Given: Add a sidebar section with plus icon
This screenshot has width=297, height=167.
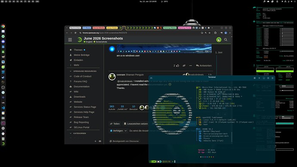Looking at the screenshot, I should [95, 141].
